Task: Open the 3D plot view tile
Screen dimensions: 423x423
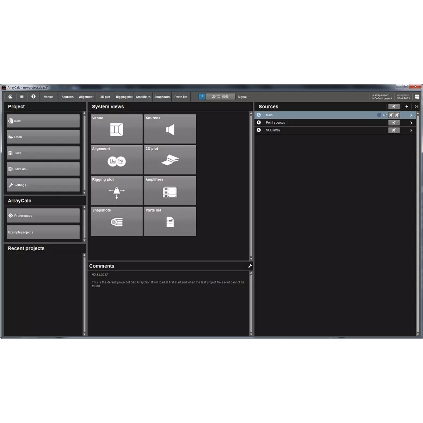Action: (170, 160)
